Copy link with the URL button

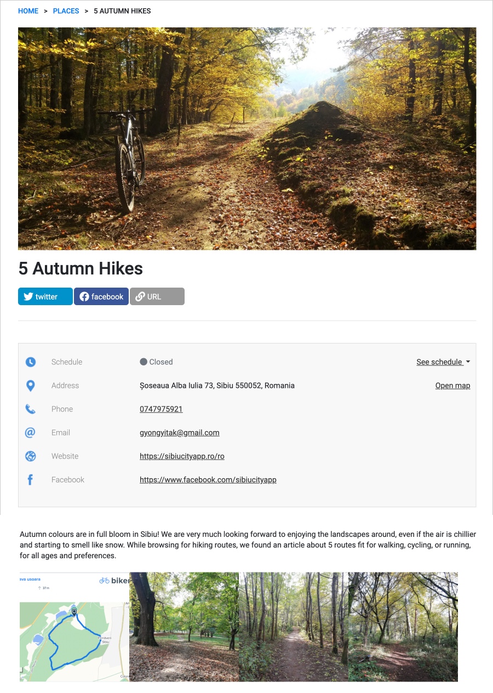tap(157, 296)
